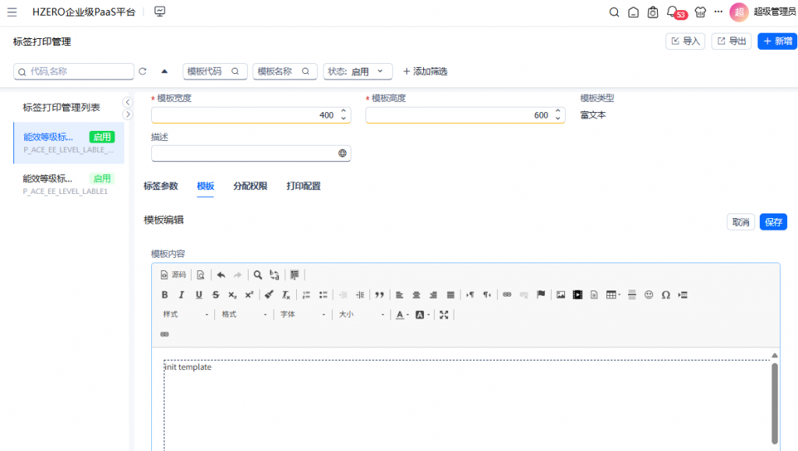Insert special character with the Omega icon
The image size is (798, 451).
(x=666, y=294)
